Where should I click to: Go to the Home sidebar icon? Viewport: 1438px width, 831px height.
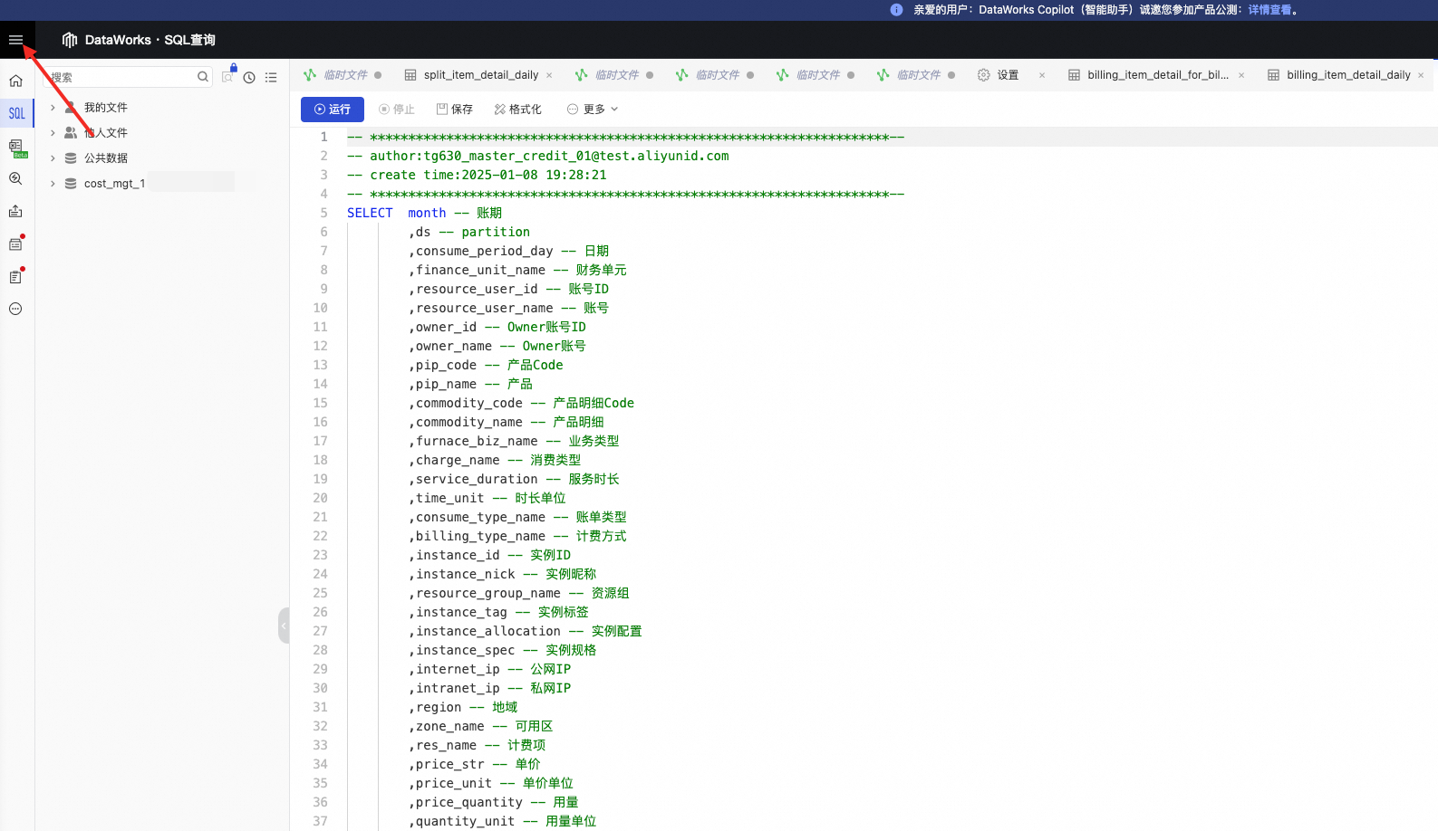click(15, 81)
